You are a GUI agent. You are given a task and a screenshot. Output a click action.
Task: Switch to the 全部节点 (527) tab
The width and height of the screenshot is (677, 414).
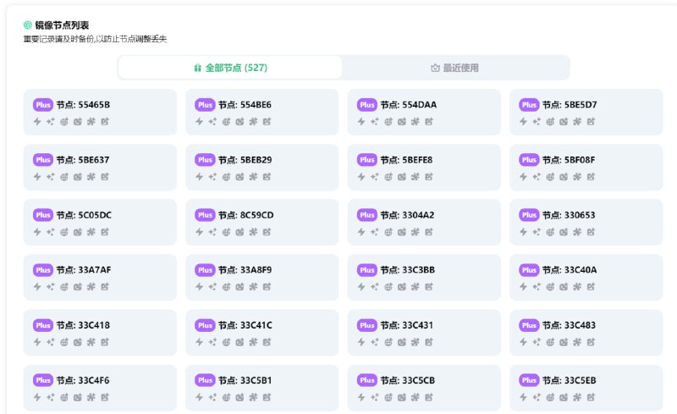(x=230, y=68)
